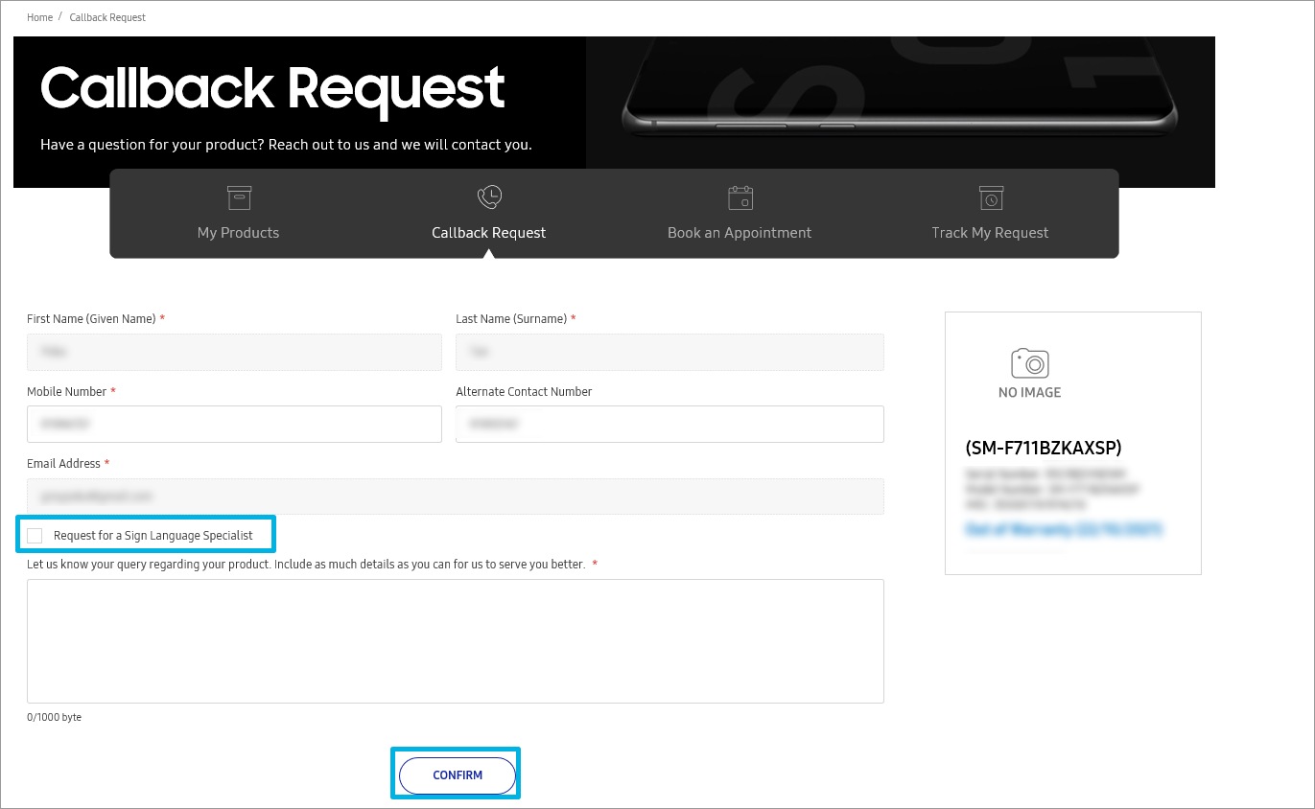Click the Track My Request icon
The height and width of the screenshot is (809, 1315).
tap(990, 198)
